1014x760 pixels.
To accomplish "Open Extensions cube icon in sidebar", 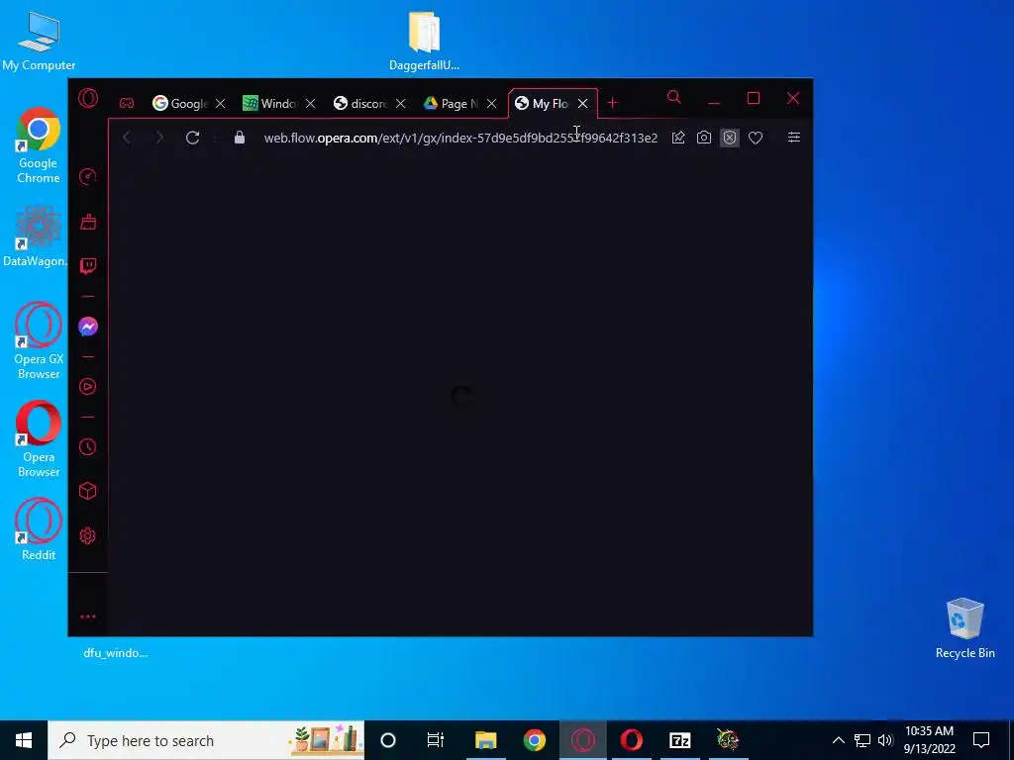I will pyautogui.click(x=88, y=491).
